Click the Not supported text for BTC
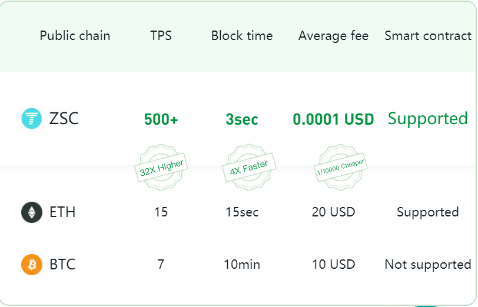Image resolution: width=478 pixels, height=307 pixels. tap(428, 265)
